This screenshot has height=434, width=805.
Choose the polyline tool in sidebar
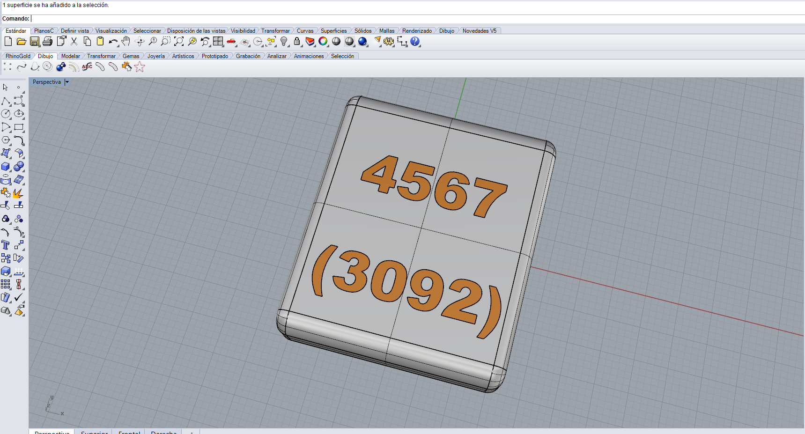coord(6,101)
